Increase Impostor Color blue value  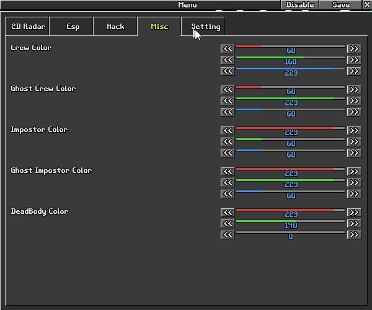click(x=354, y=153)
